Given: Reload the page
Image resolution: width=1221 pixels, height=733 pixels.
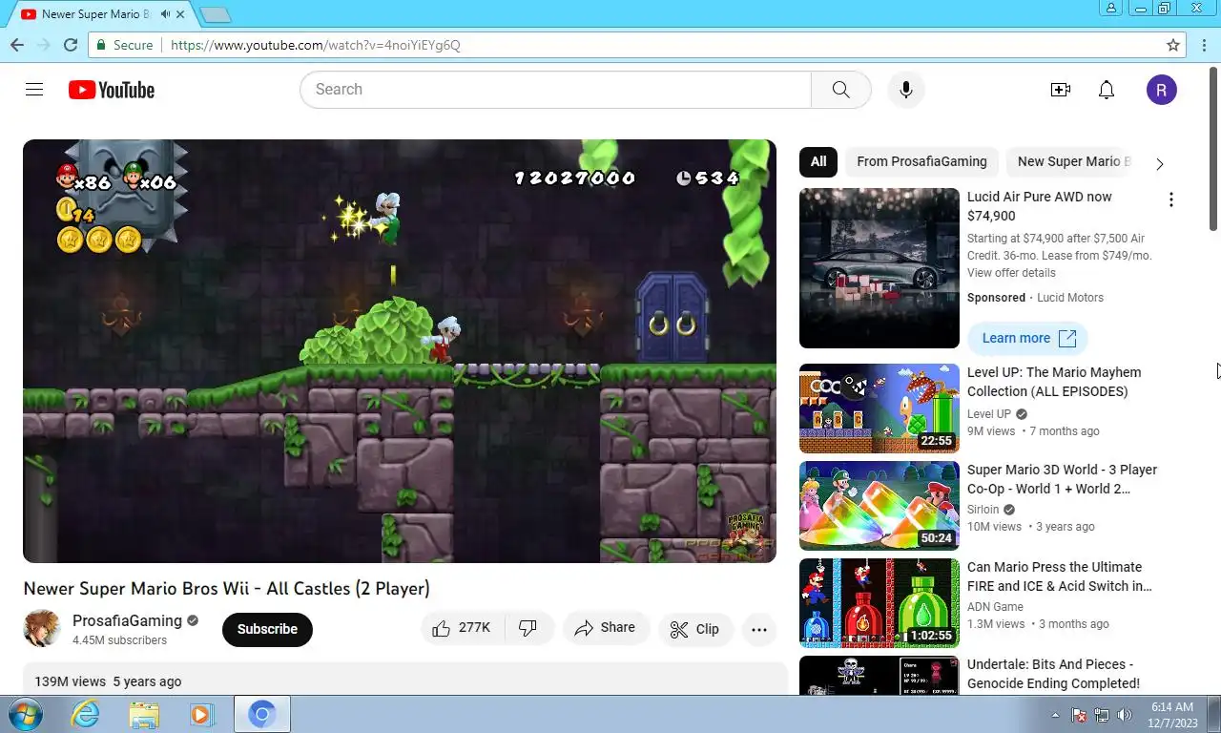Looking at the screenshot, I should point(70,45).
